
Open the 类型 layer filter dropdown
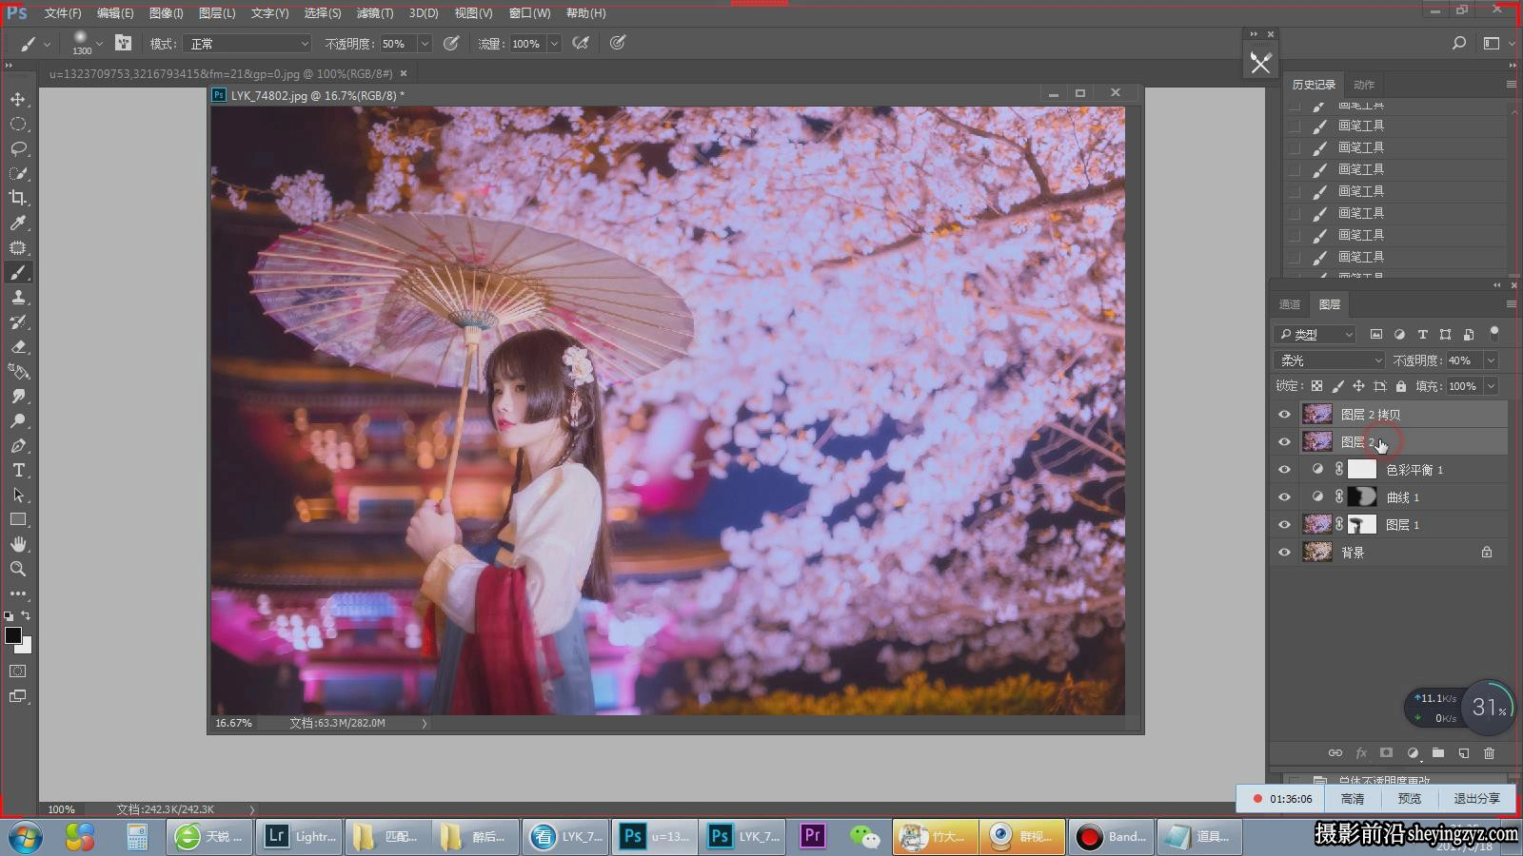[1315, 335]
